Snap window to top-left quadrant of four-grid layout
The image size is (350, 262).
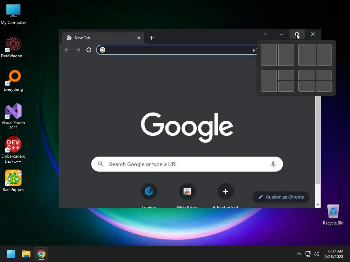(306, 75)
